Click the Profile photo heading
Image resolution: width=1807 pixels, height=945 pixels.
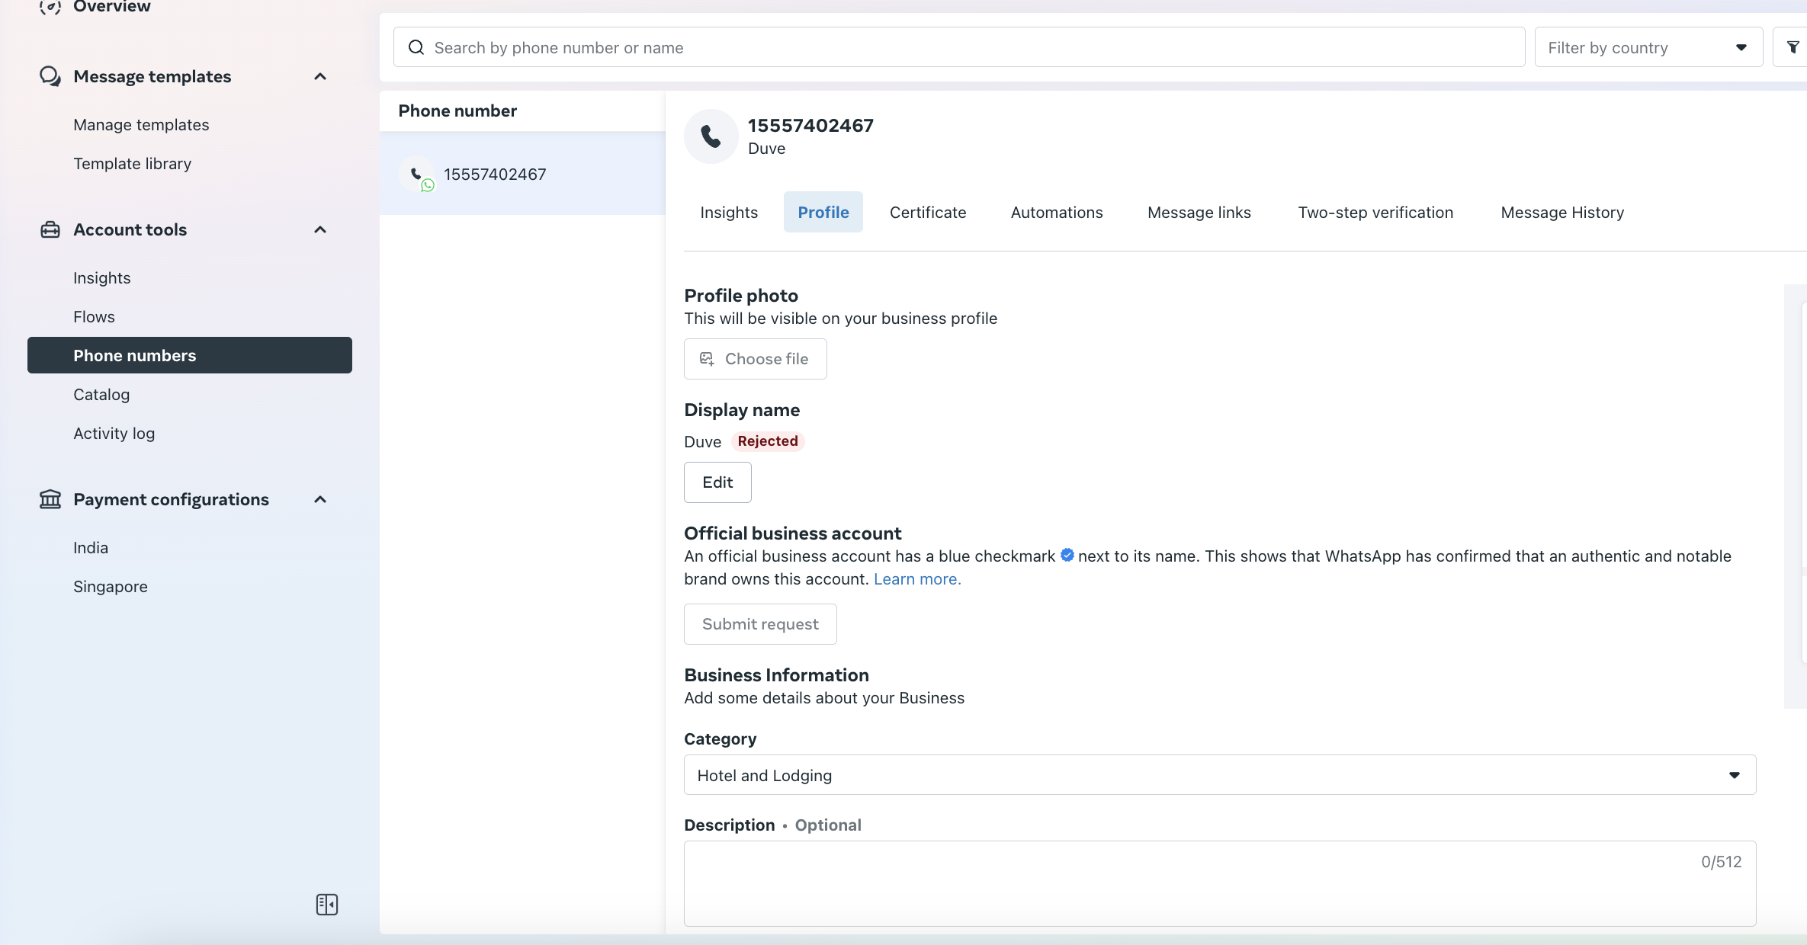click(741, 296)
